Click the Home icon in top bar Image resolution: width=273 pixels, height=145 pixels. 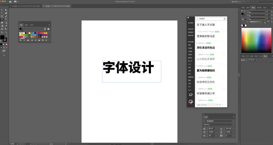pyautogui.click(x=10, y=2)
